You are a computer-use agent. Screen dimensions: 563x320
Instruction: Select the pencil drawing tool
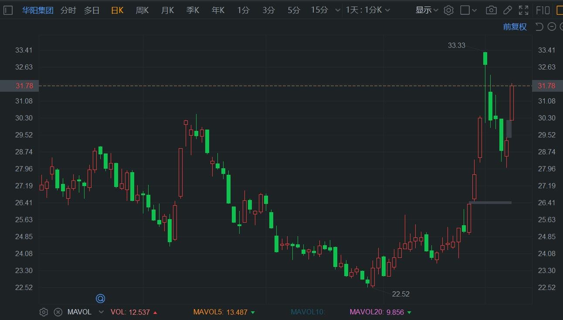tap(507, 10)
